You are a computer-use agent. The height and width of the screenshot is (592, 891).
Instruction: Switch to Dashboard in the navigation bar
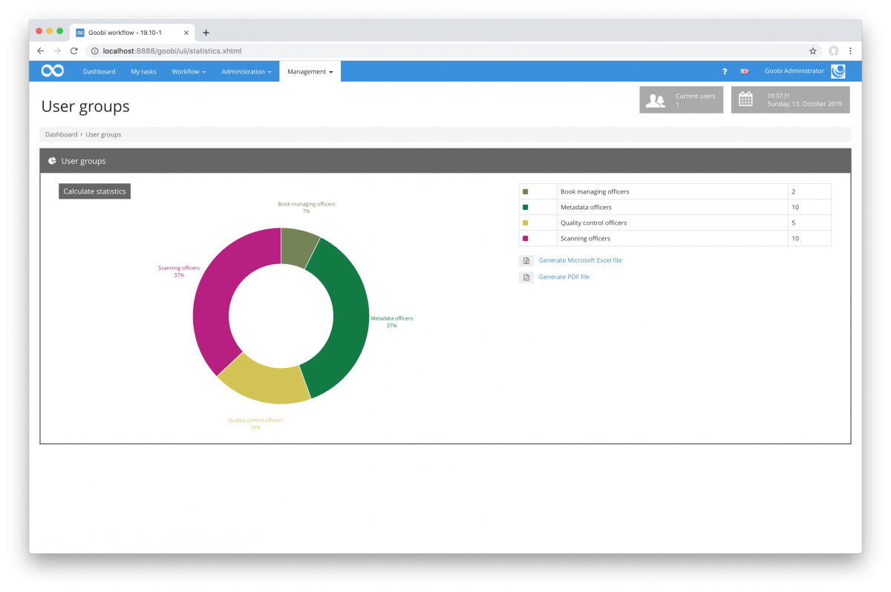click(99, 71)
